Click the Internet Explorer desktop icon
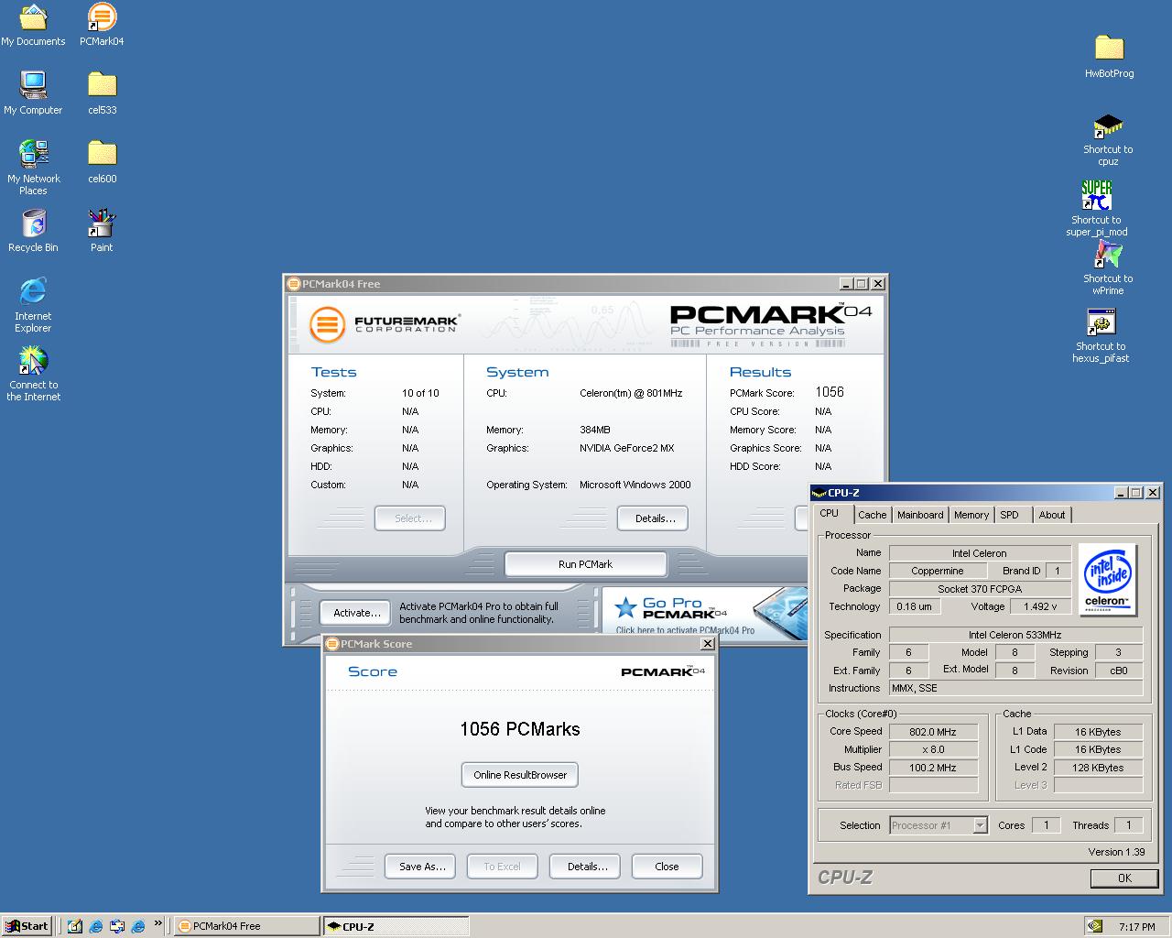Screen dimensions: 1172x938 tap(33, 305)
